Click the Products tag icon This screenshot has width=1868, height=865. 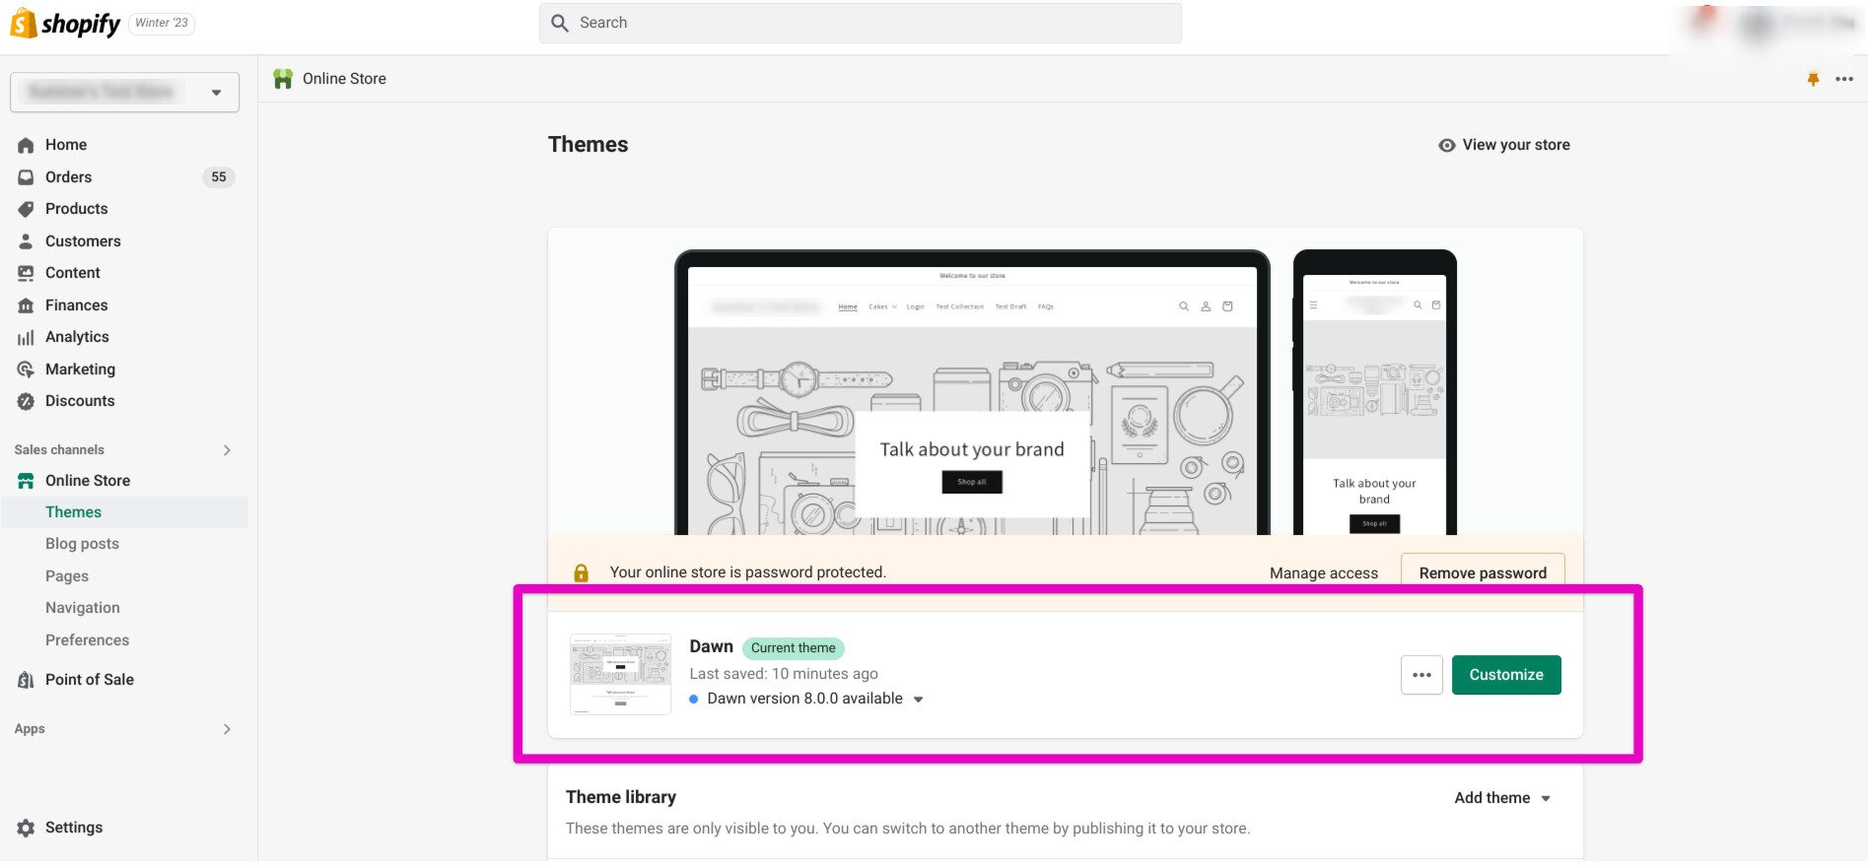pyautogui.click(x=26, y=209)
